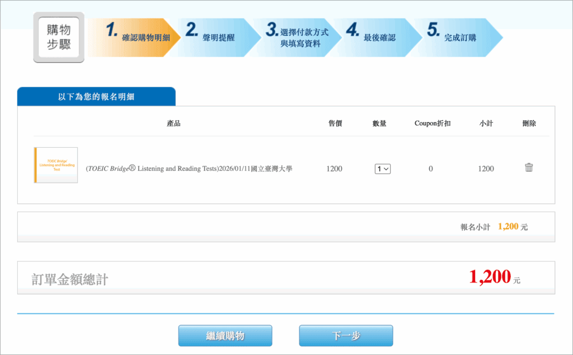Viewport: 573px width, 355px height.
Task: Open the quantity dropdown showing 1
Action: point(383,169)
